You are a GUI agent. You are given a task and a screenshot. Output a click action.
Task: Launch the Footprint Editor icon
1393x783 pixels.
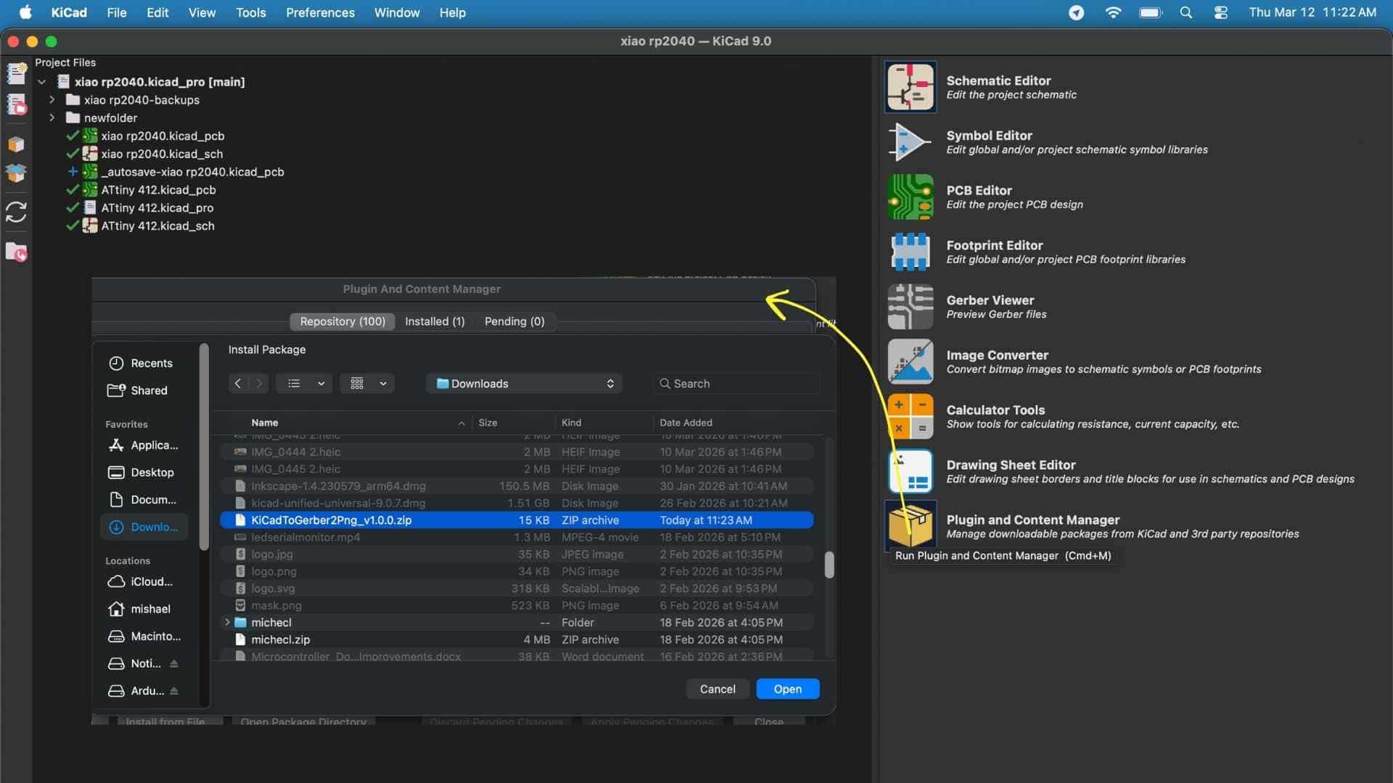[910, 252]
